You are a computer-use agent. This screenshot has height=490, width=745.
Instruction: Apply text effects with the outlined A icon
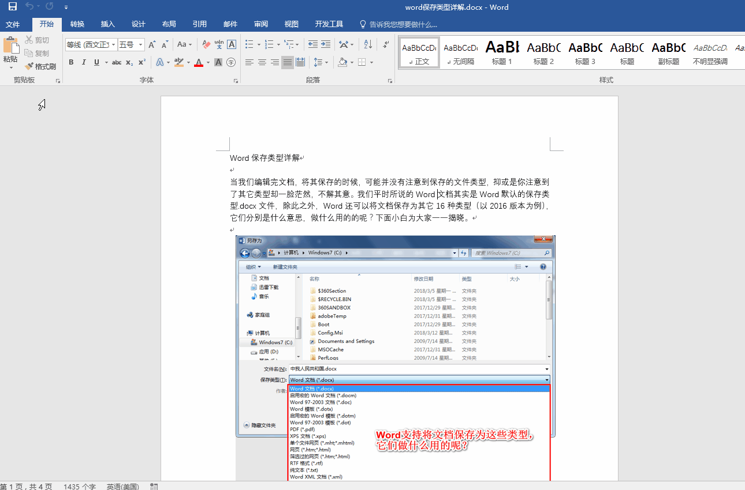[x=161, y=62]
